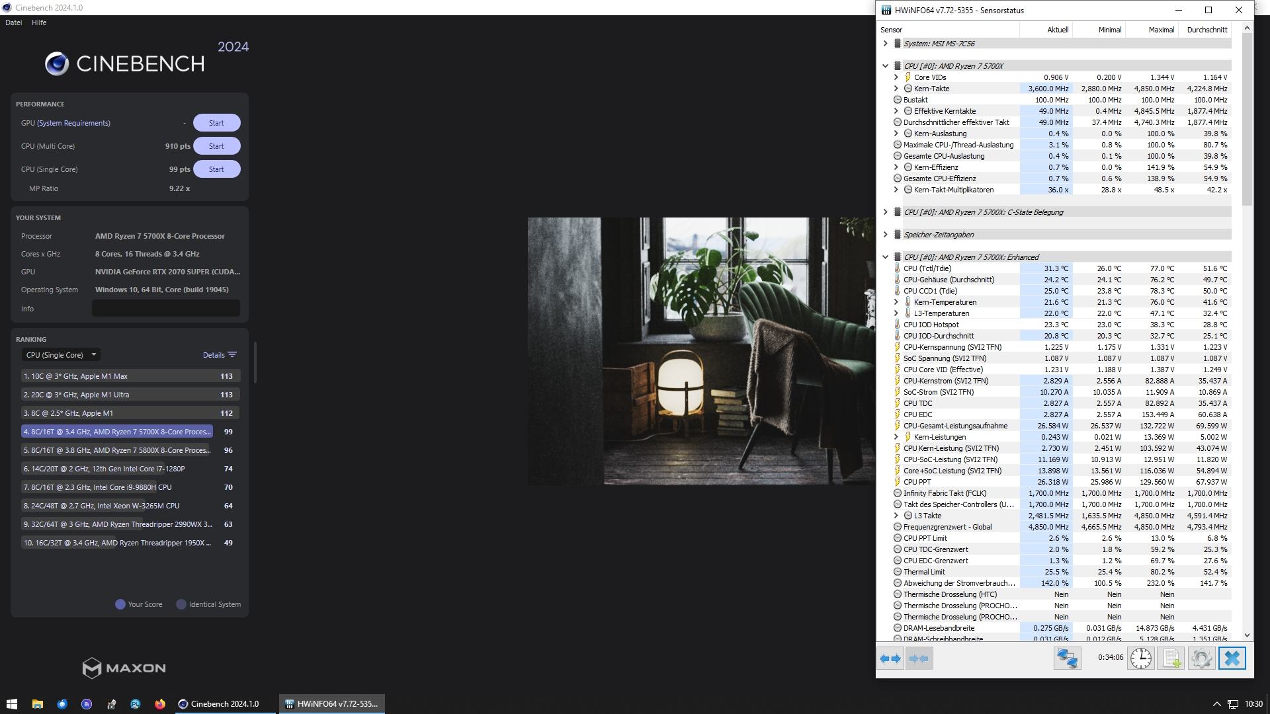This screenshot has height=714, width=1270.
Task: Select the AMD Ryzen 7 5800X ranking entry
Action: 130,450
